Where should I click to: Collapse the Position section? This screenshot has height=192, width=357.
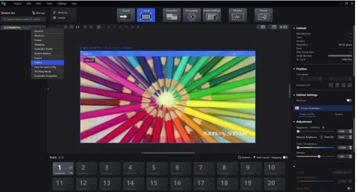pos(294,69)
